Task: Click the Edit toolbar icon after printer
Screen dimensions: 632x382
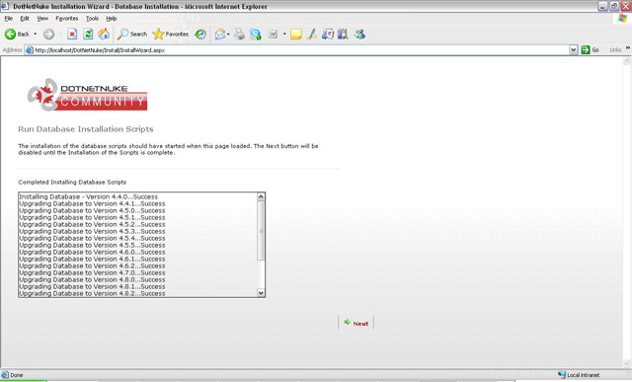Action: 255,35
